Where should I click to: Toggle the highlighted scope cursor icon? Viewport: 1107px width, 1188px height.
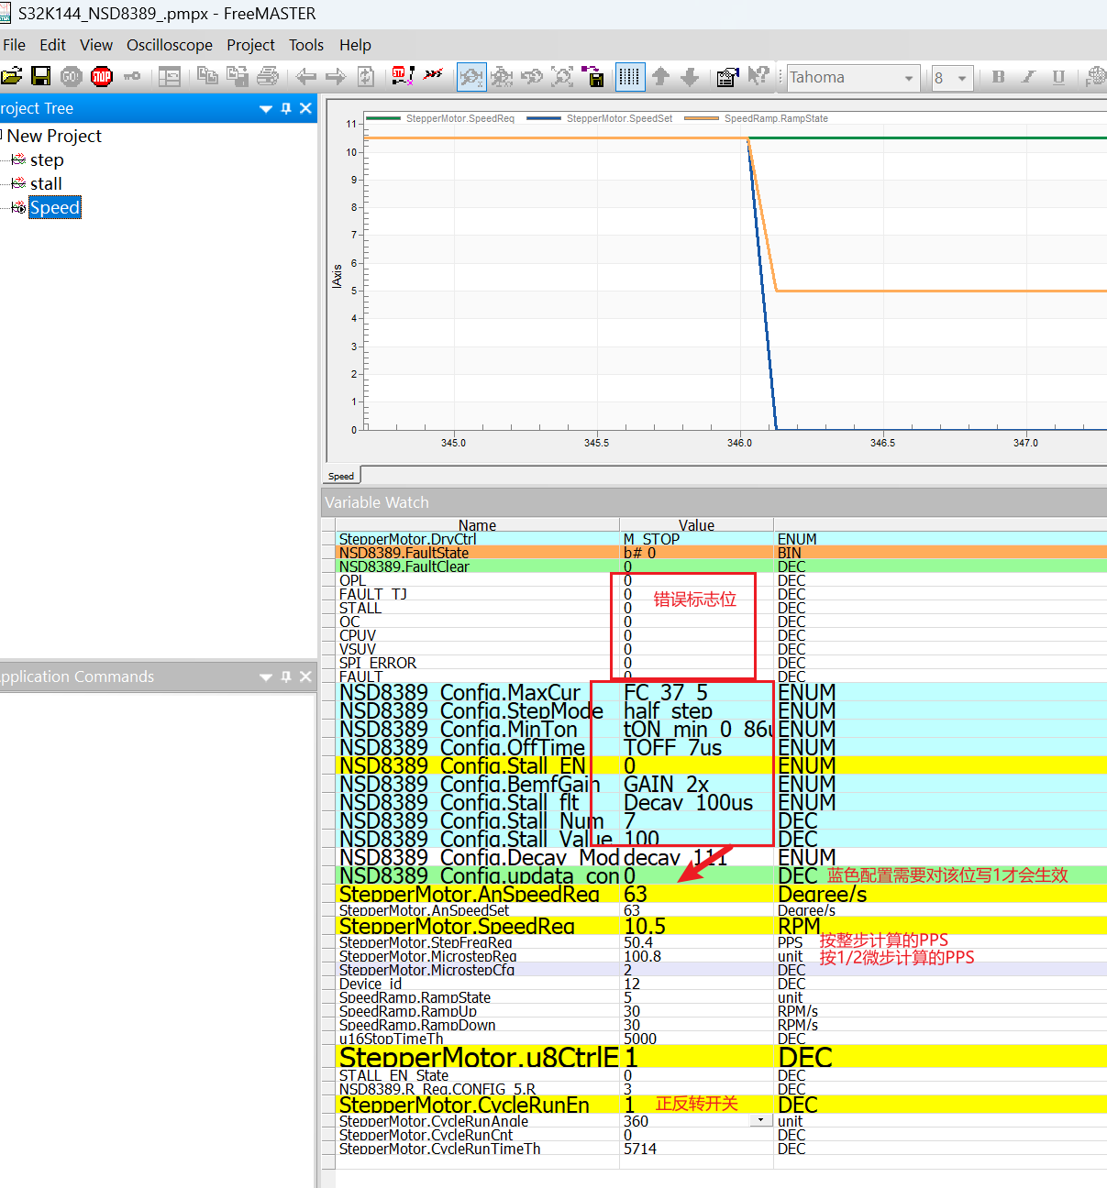click(x=471, y=77)
